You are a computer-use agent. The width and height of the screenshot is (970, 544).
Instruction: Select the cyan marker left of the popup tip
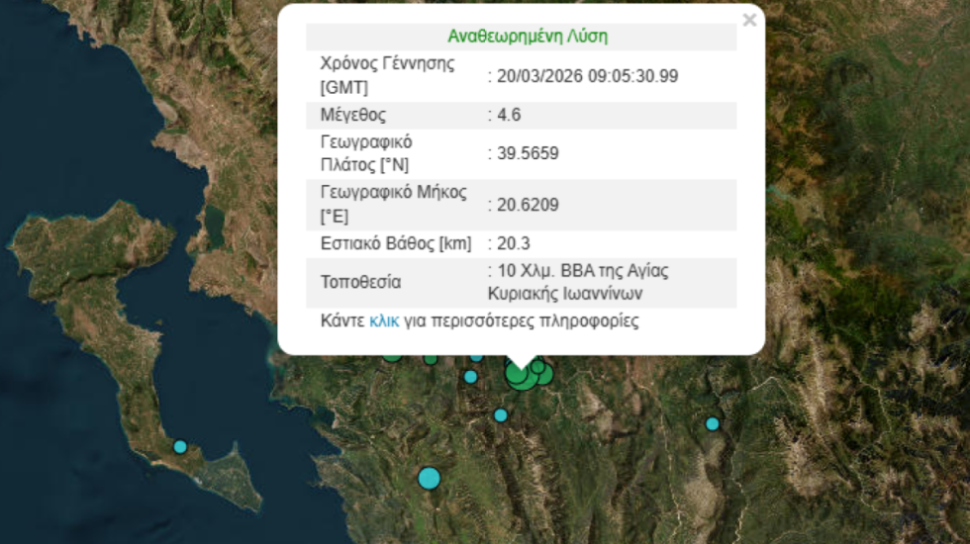coord(471,377)
